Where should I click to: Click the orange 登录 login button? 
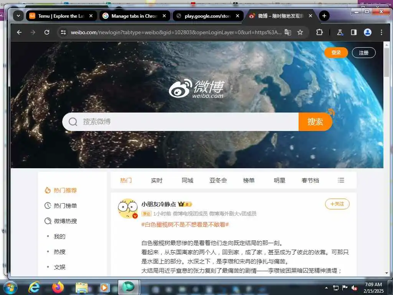pyautogui.click(x=336, y=52)
